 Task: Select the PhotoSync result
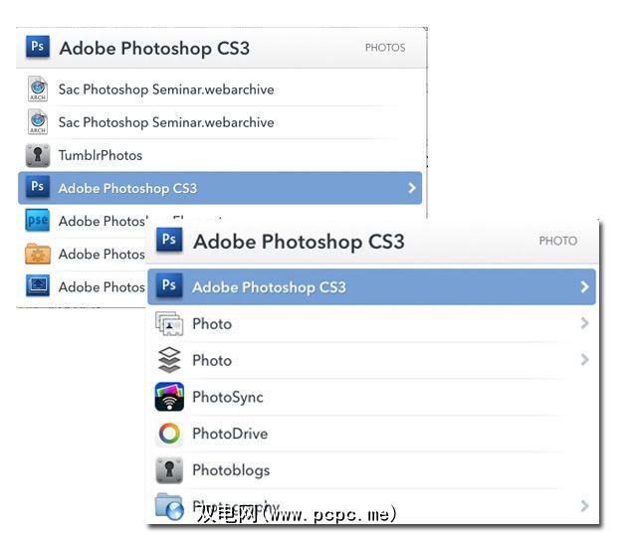click(228, 397)
